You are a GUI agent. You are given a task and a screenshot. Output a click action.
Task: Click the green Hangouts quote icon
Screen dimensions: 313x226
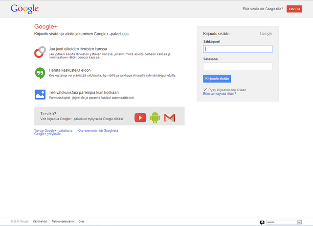point(40,73)
